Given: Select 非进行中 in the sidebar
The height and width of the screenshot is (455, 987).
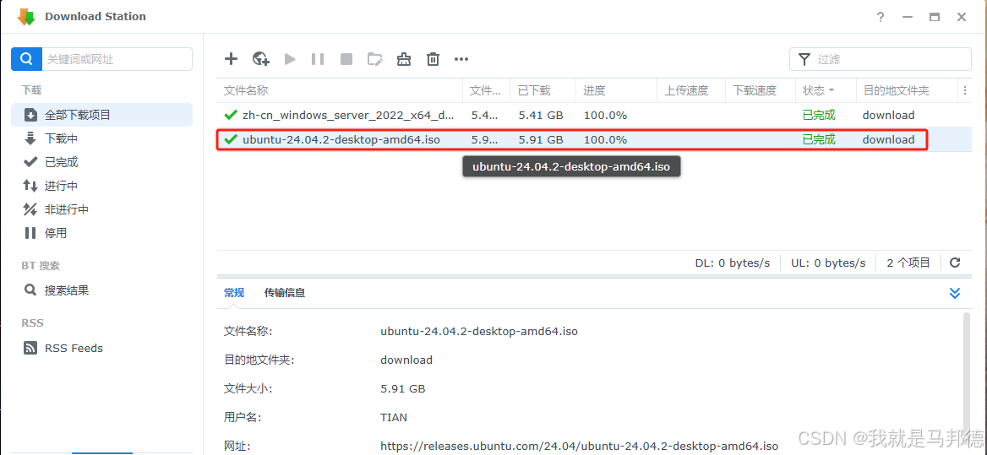Looking at the screenshot, I should coord(102,209).
